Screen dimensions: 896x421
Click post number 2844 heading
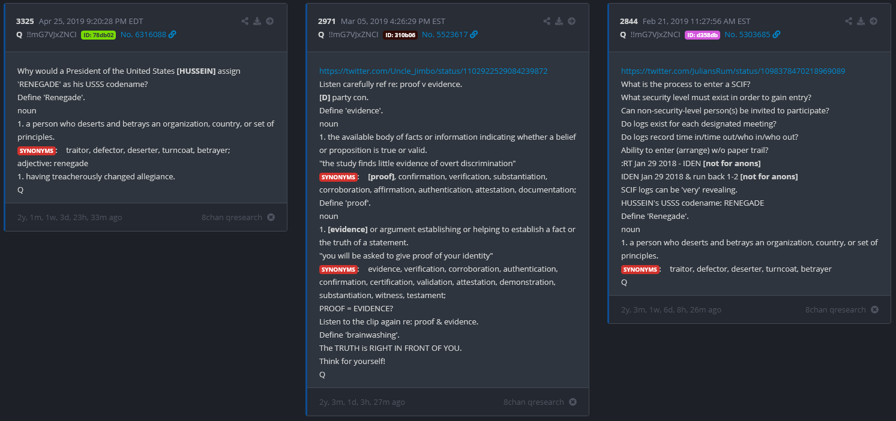(x=629, y=21)
